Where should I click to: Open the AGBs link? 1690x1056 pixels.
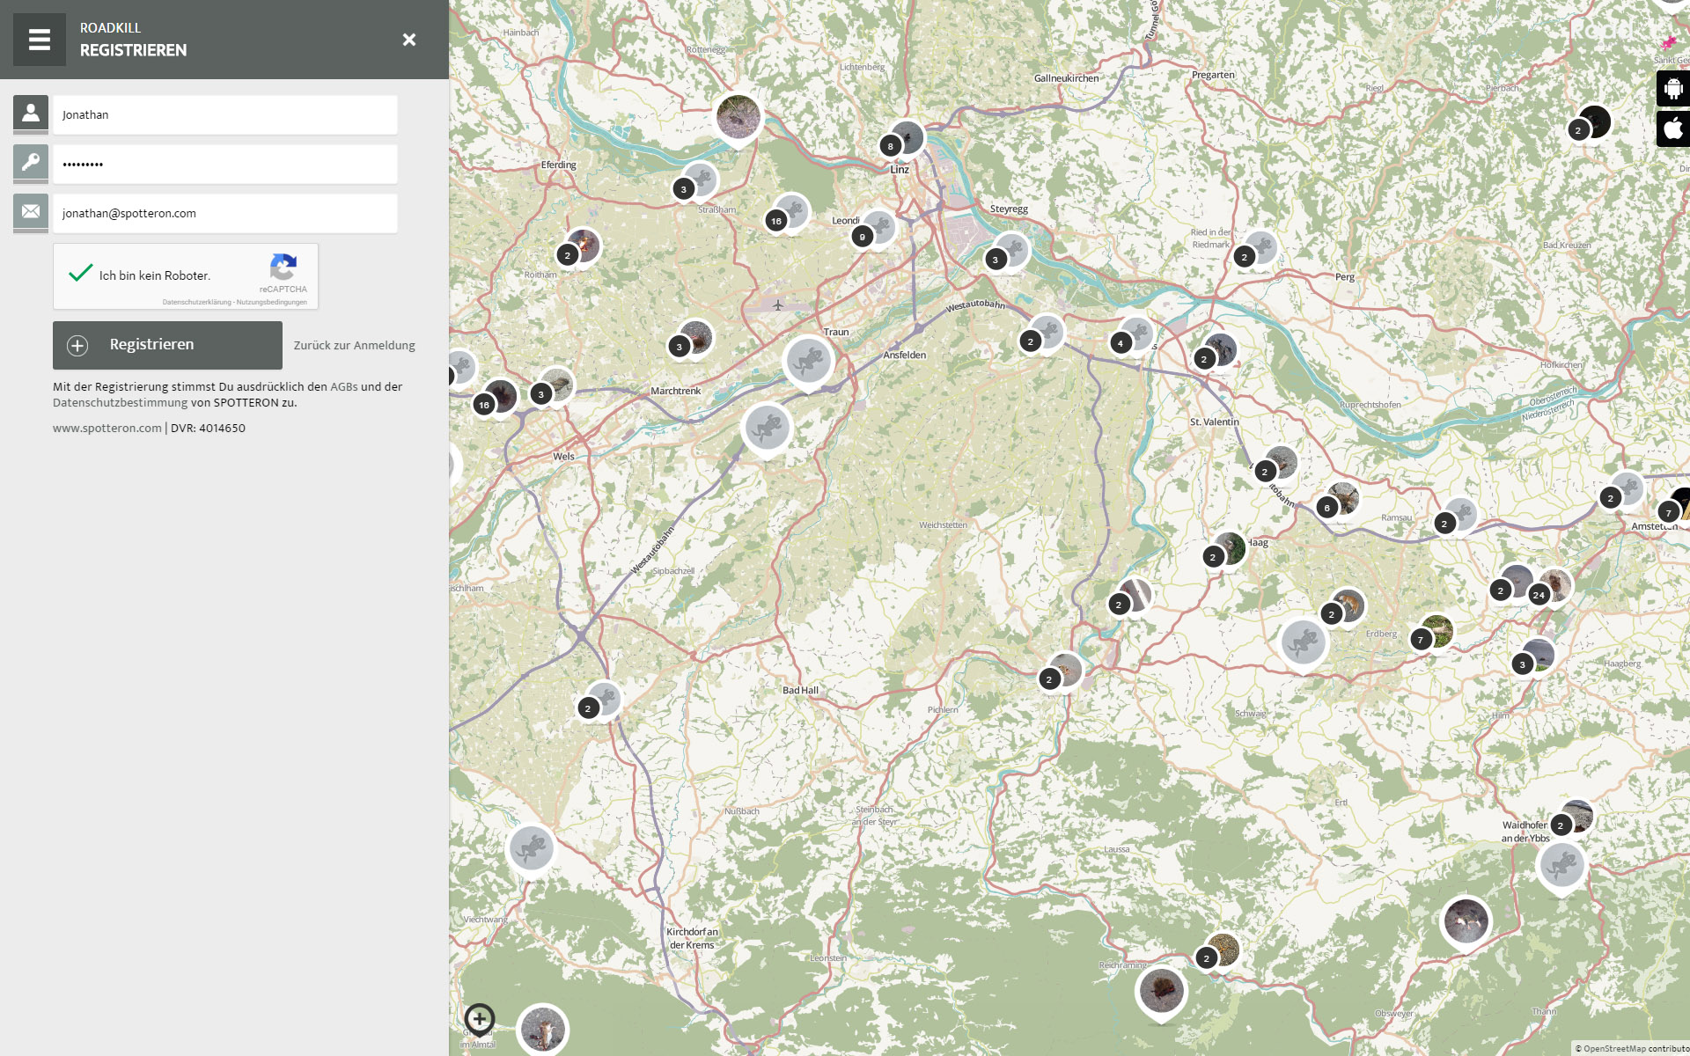[x=343, y=387]
